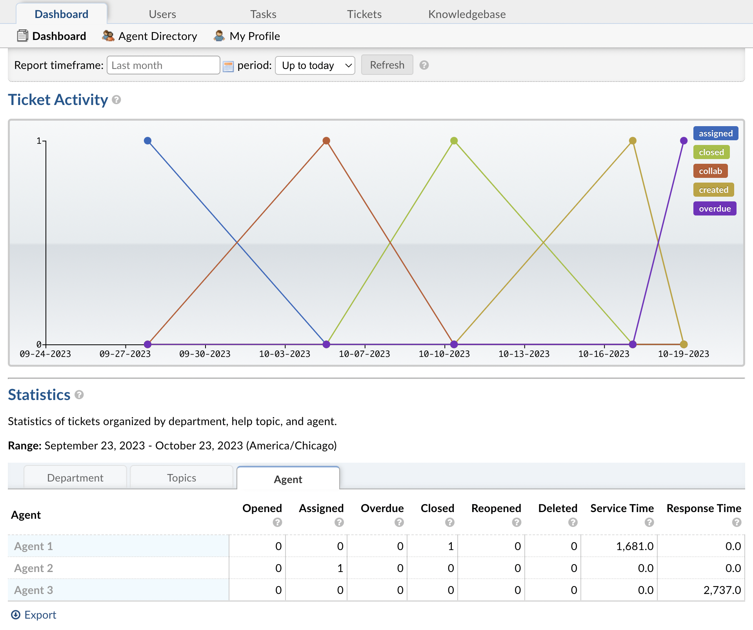Viewport: 753px width, 630px height.
Task: Click Statistics heading help icon
Action: coord(79,395)
